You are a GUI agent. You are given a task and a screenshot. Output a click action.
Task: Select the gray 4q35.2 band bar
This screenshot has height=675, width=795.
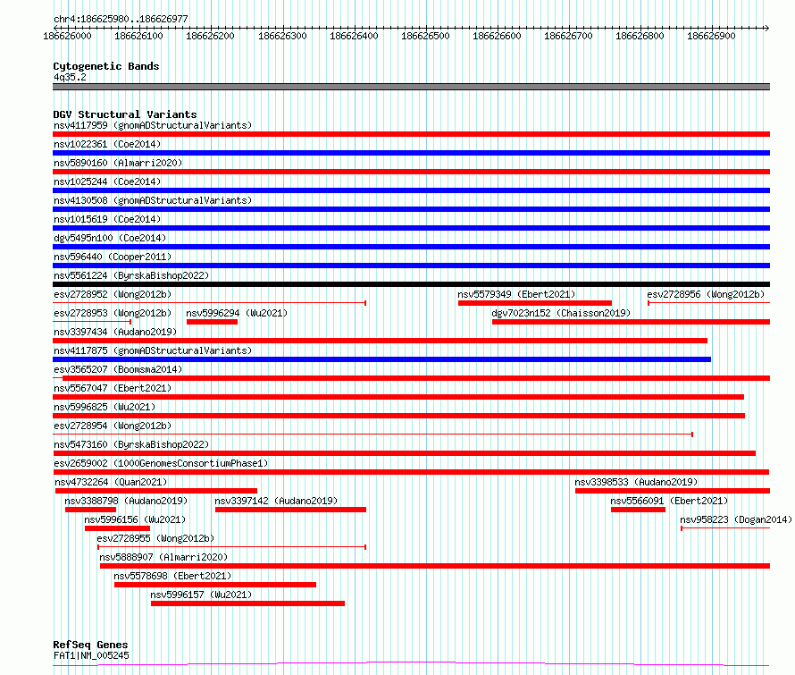point(411,87)
